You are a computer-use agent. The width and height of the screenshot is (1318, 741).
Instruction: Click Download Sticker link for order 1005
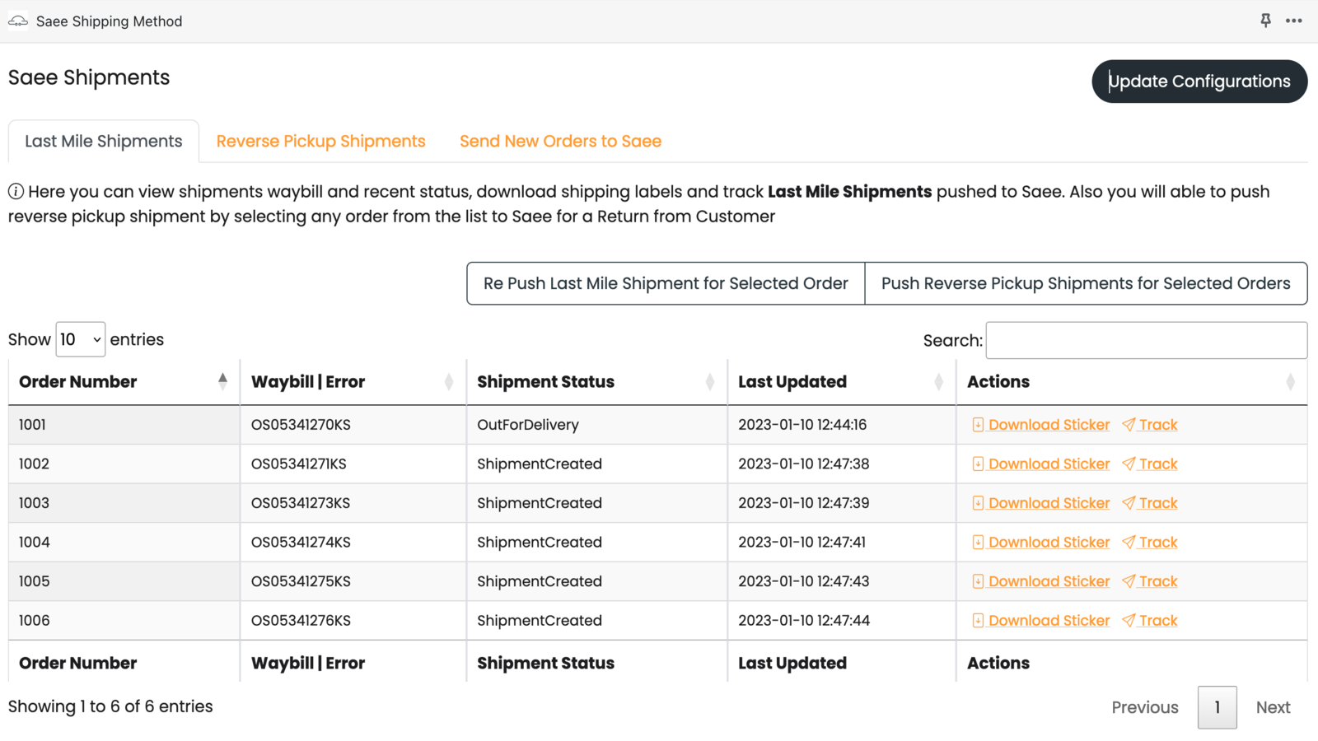pyautogui.click(x=1049, y=581)
